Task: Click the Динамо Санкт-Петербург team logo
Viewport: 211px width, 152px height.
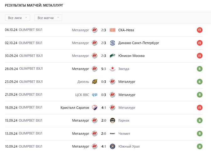Action: click(113, 43)
